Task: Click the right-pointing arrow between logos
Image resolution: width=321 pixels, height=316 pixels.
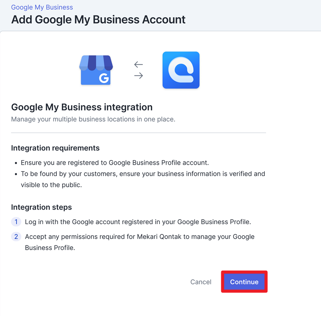Action: [139, 75]
